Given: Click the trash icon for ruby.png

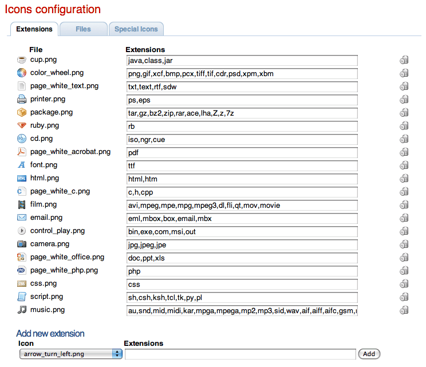Looking at the screenshot, I should (x=404, y=126).
